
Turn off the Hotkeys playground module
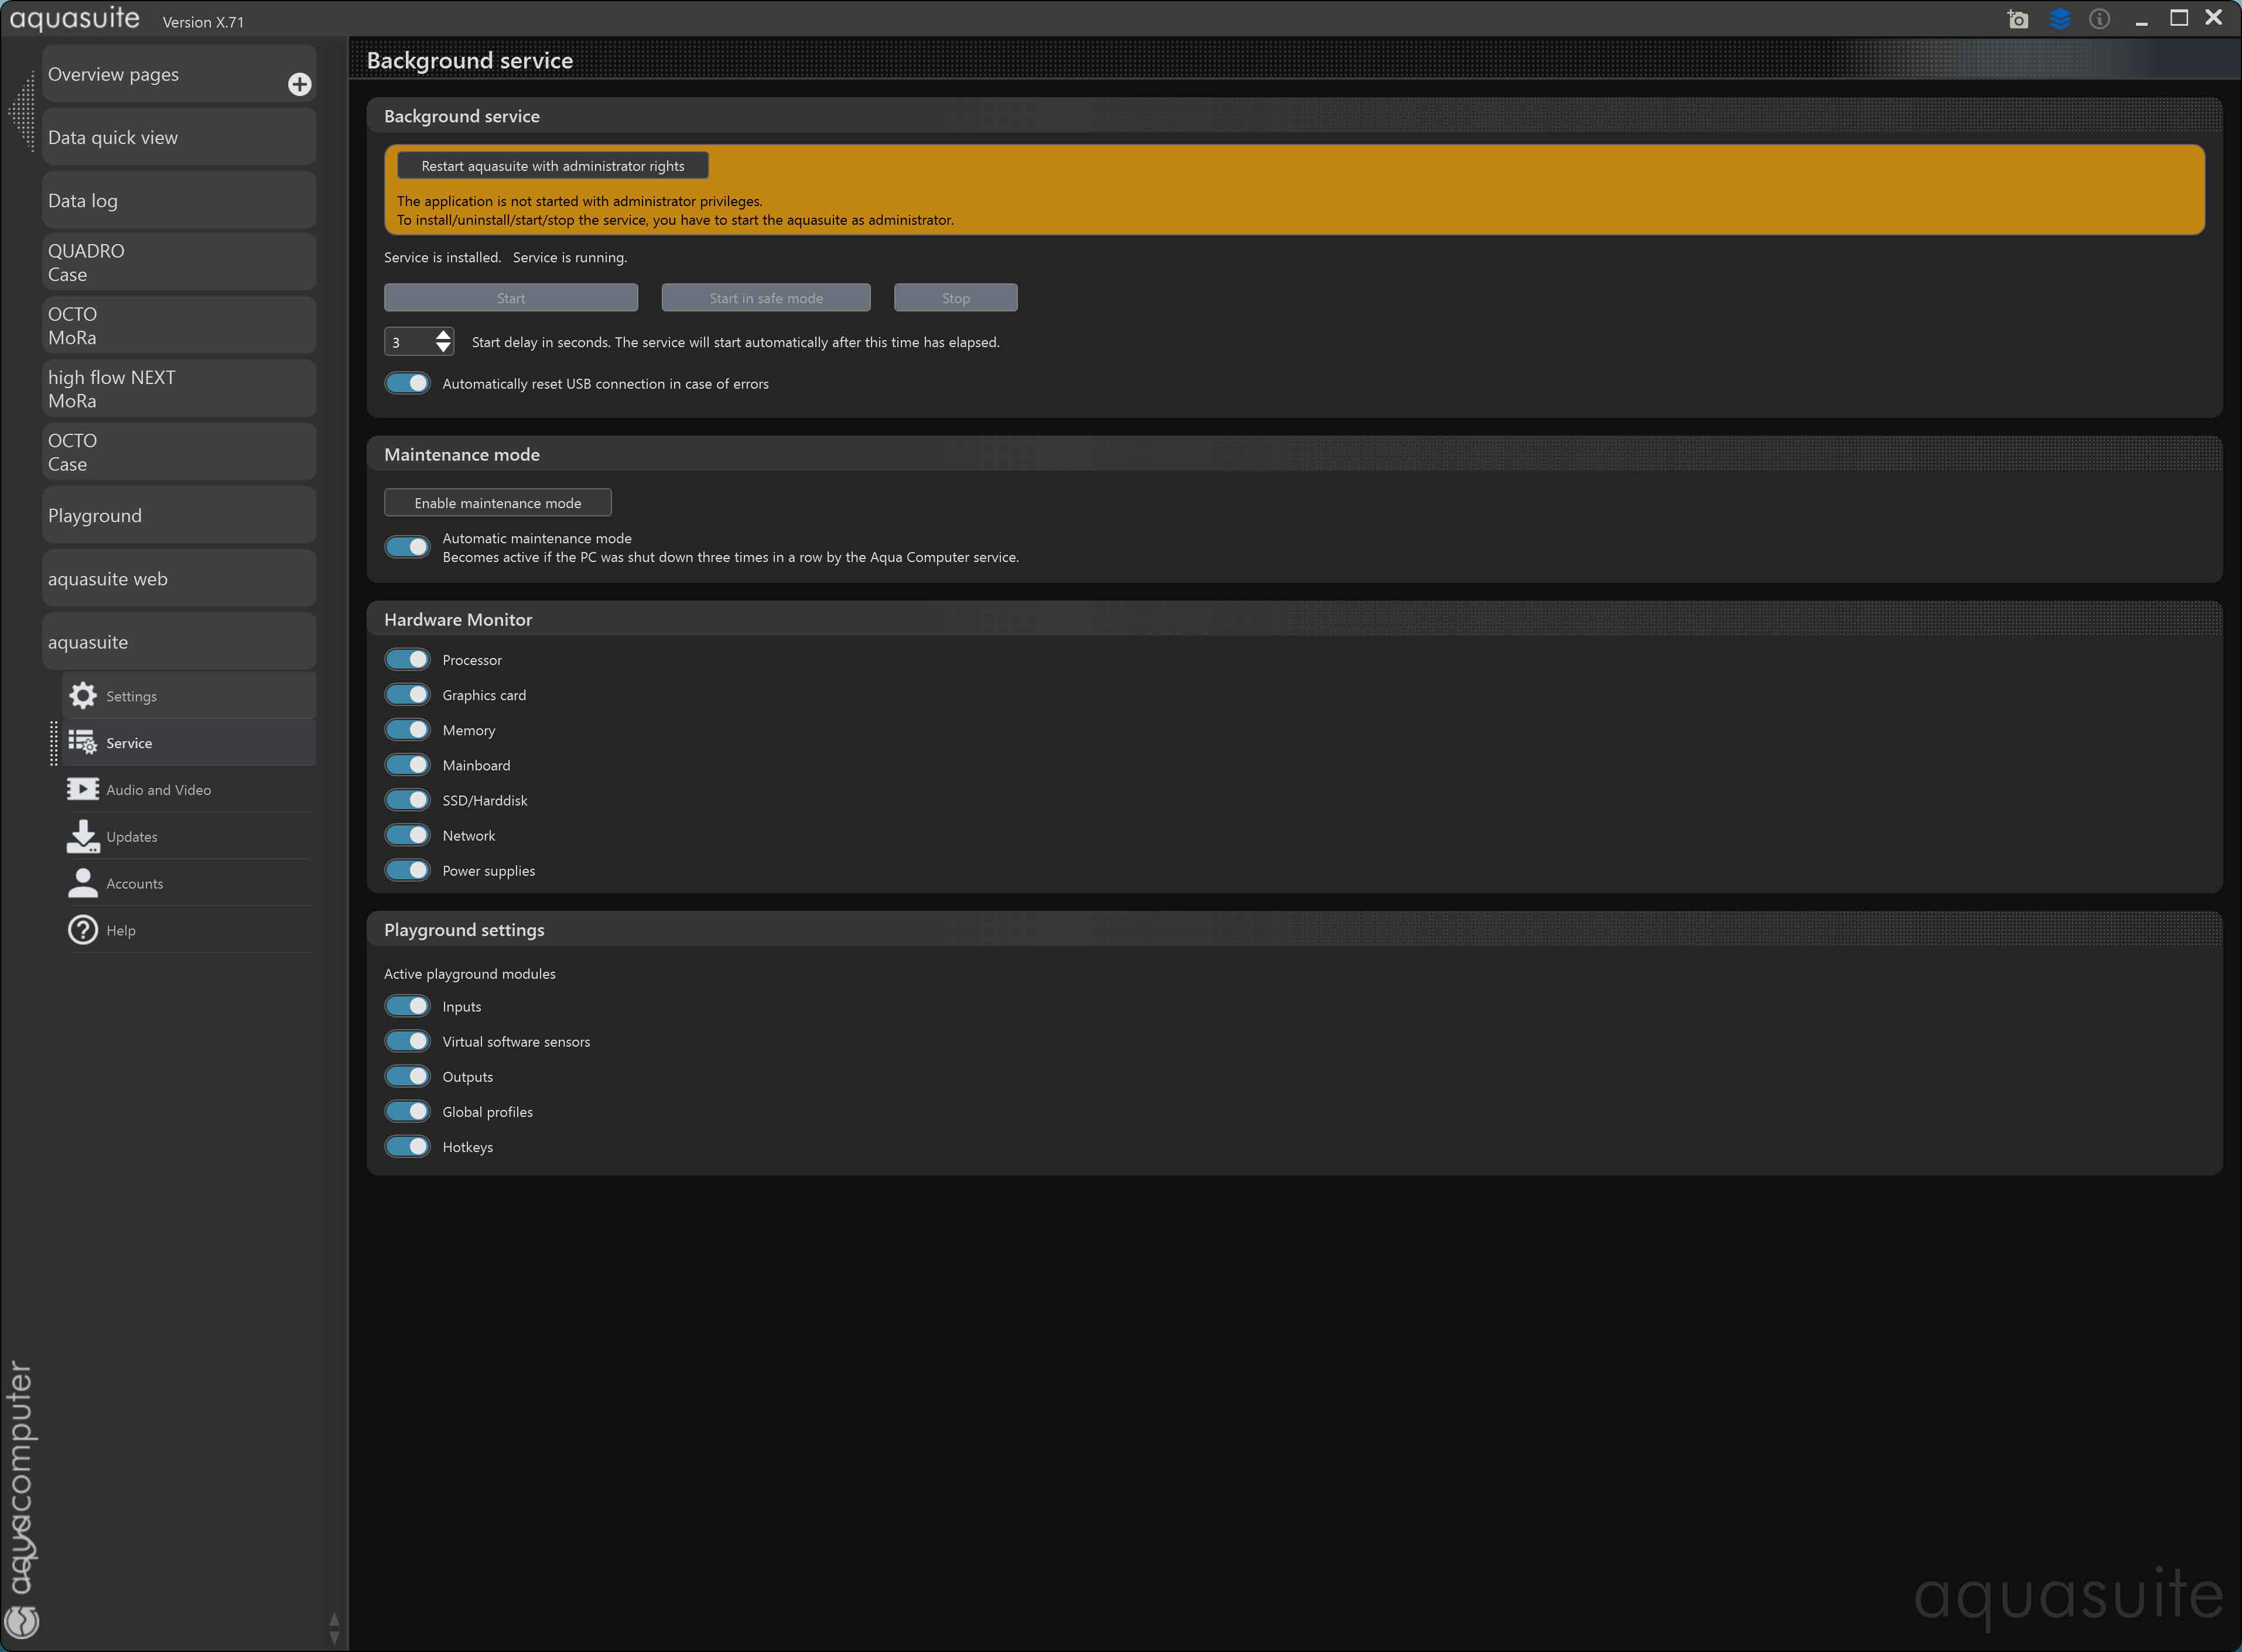pos(407,1147)
